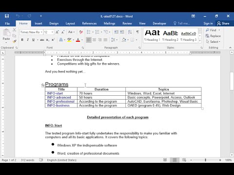Open the Text Effects icon
234x175 pixels.
(x=61, y=40)
